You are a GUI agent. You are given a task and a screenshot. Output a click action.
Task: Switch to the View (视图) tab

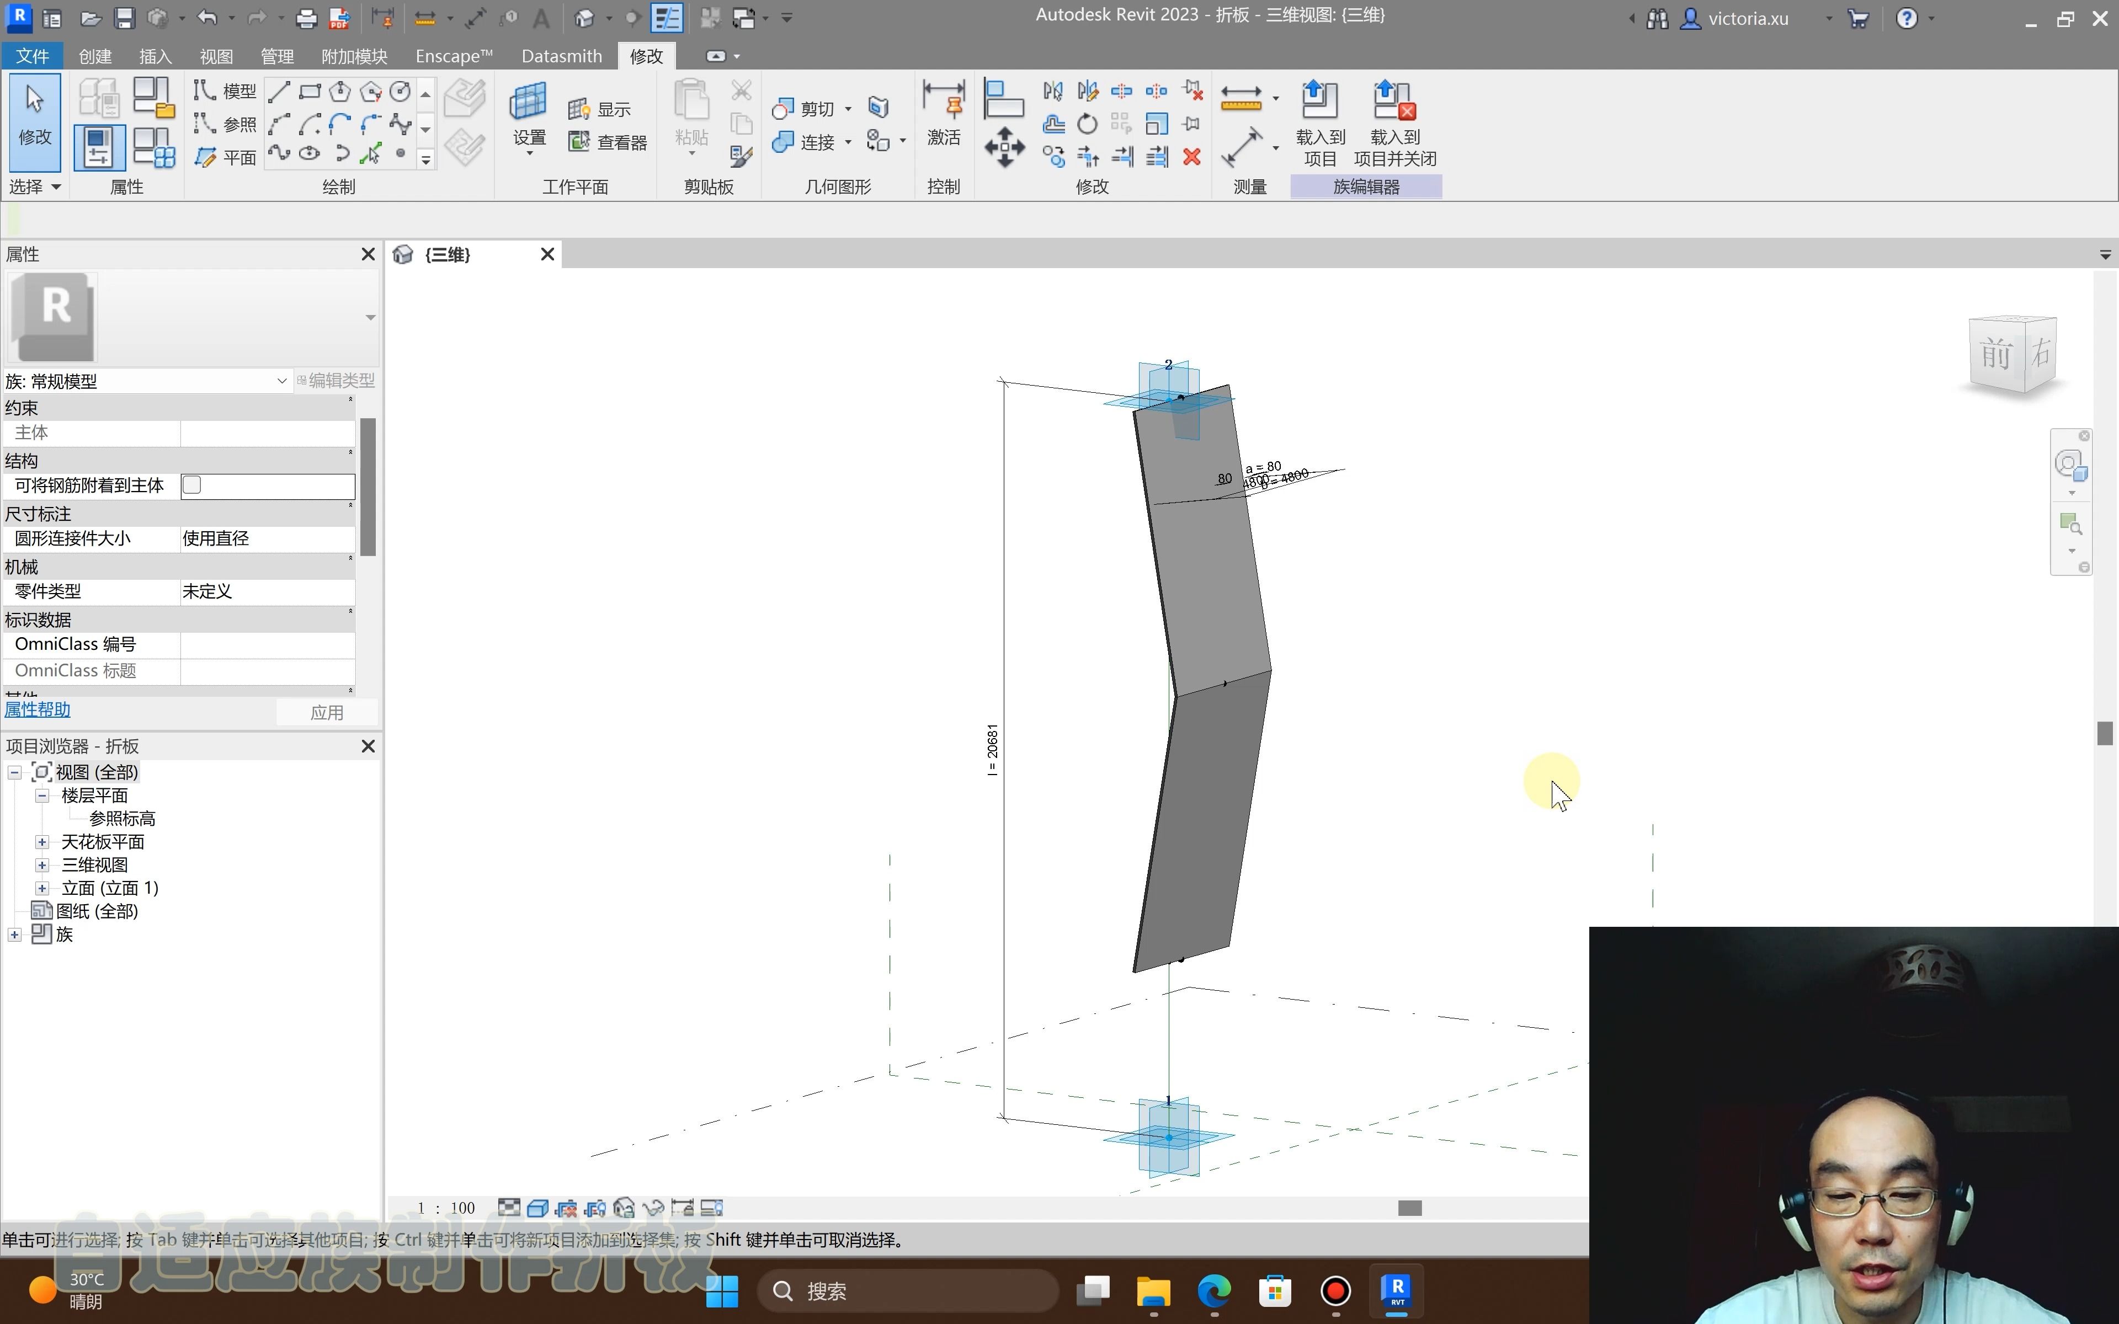[216, 56]
